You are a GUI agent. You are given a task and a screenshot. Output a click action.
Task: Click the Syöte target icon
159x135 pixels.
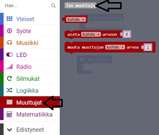(10, 31)
